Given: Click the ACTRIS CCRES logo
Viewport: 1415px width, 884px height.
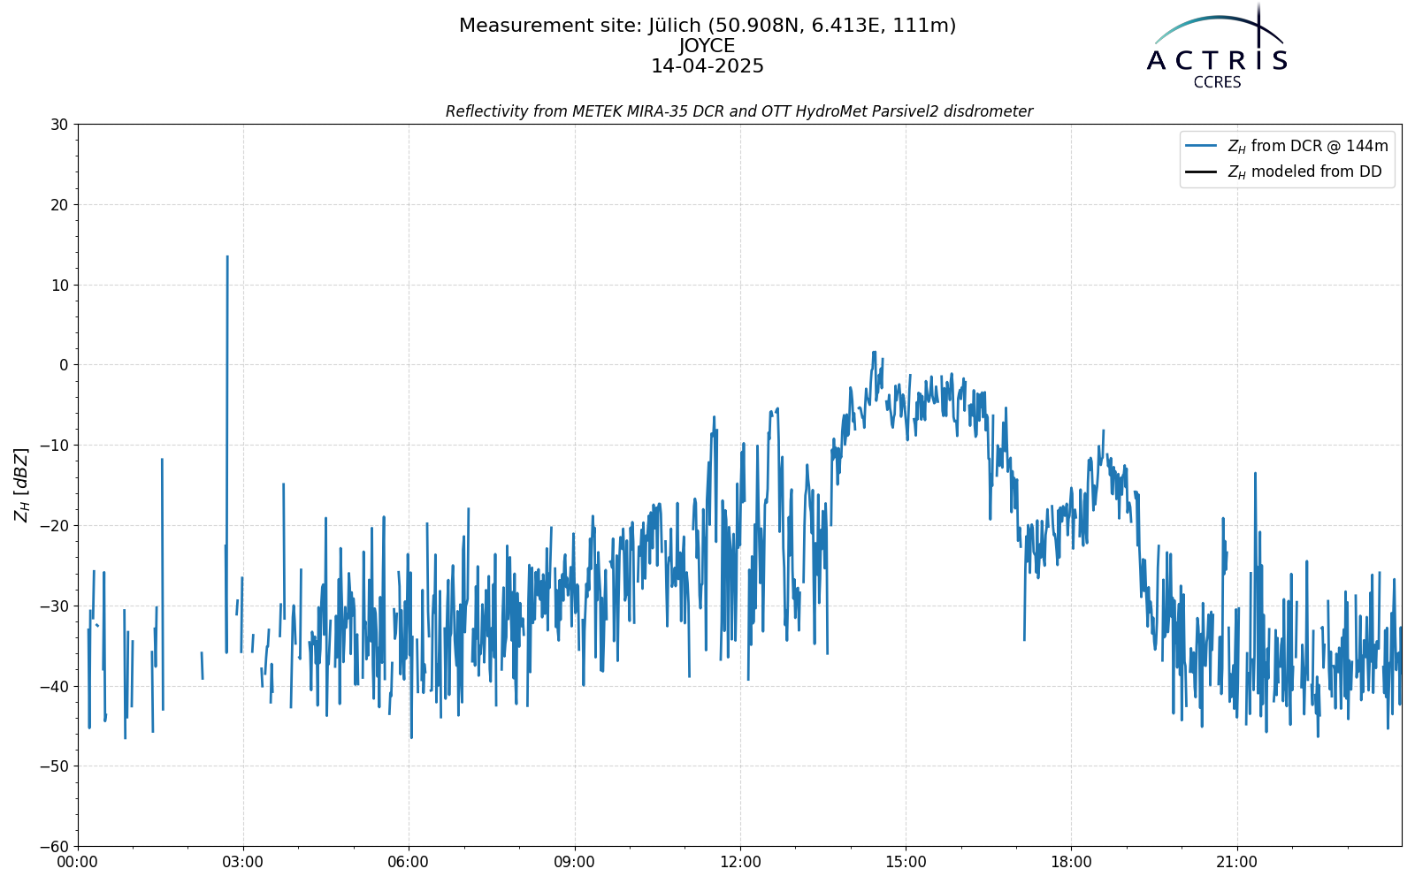Looking at the screenshot, I should 1217,46.
